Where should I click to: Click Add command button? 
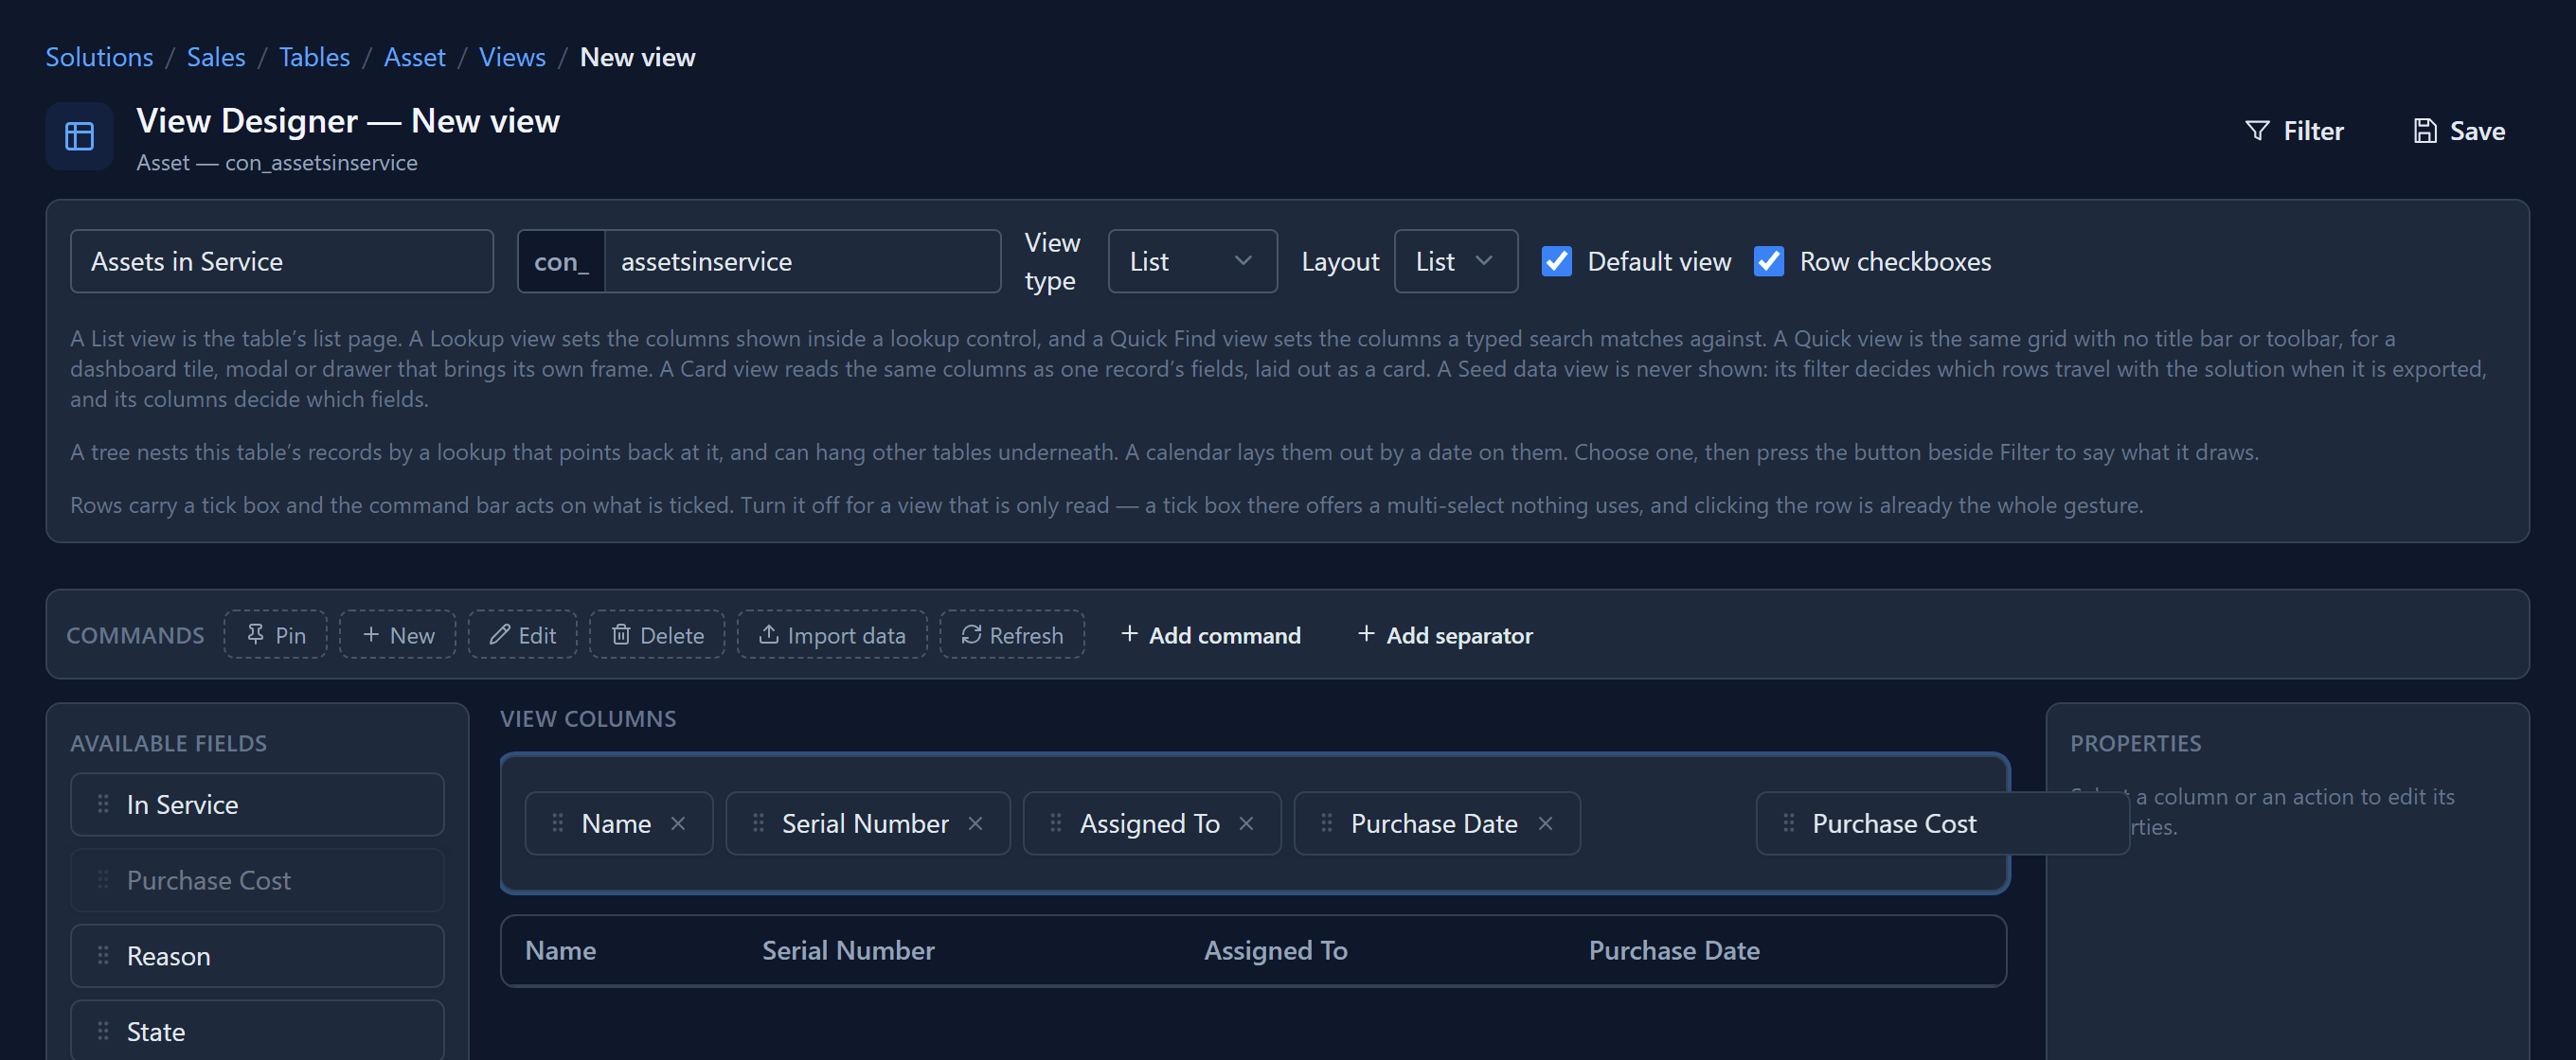[x=1210, y=634]
